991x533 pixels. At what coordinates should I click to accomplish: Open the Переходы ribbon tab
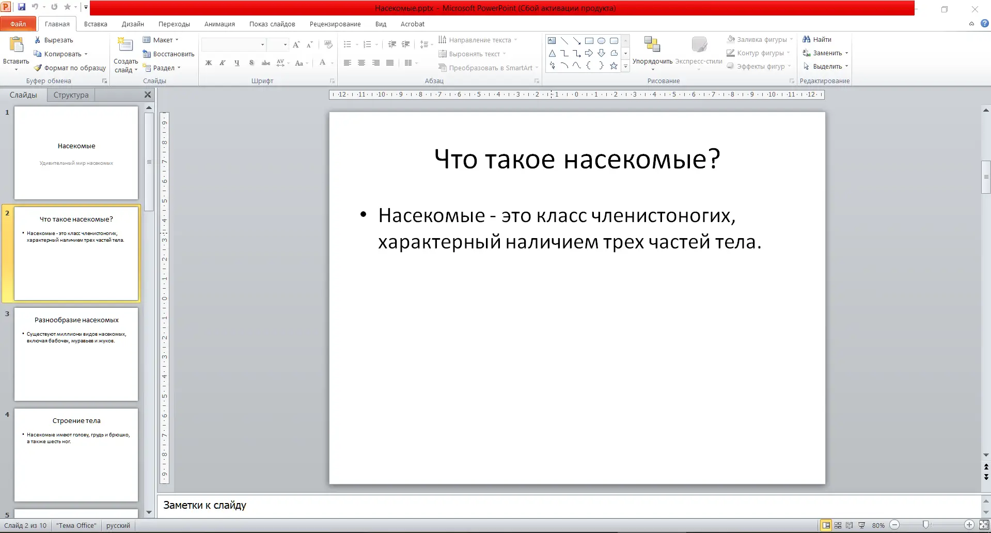point(174,24)
